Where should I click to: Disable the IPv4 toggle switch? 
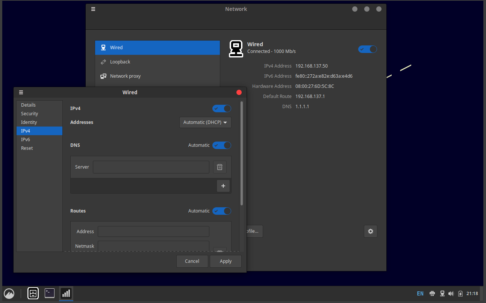(x=222, y=109)
